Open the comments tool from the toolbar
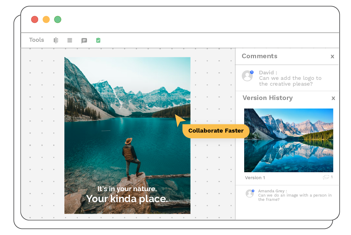 84,40
